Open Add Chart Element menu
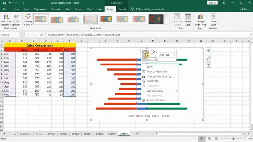This screenshot has height=142, width=253. [6, 20]
